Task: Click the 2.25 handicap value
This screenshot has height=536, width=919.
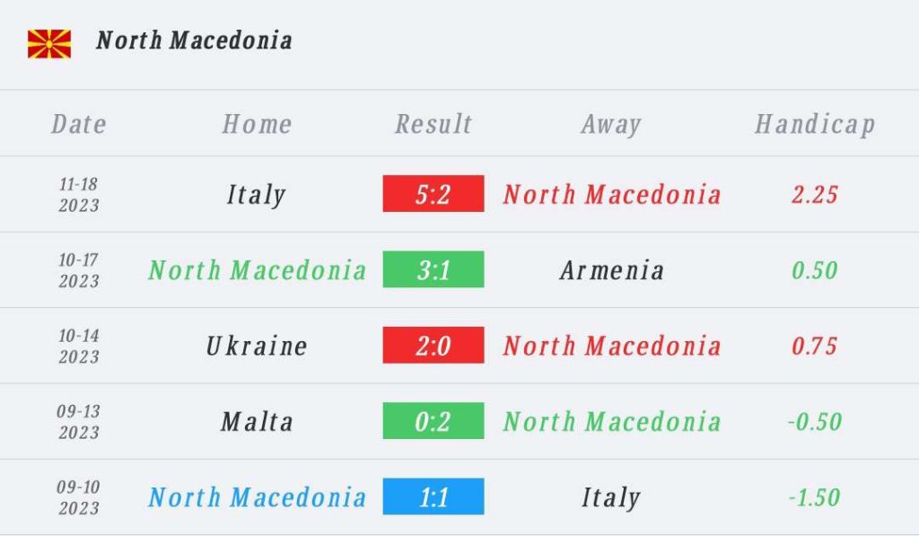Action: pyautogui.click(x=815, y=195)
